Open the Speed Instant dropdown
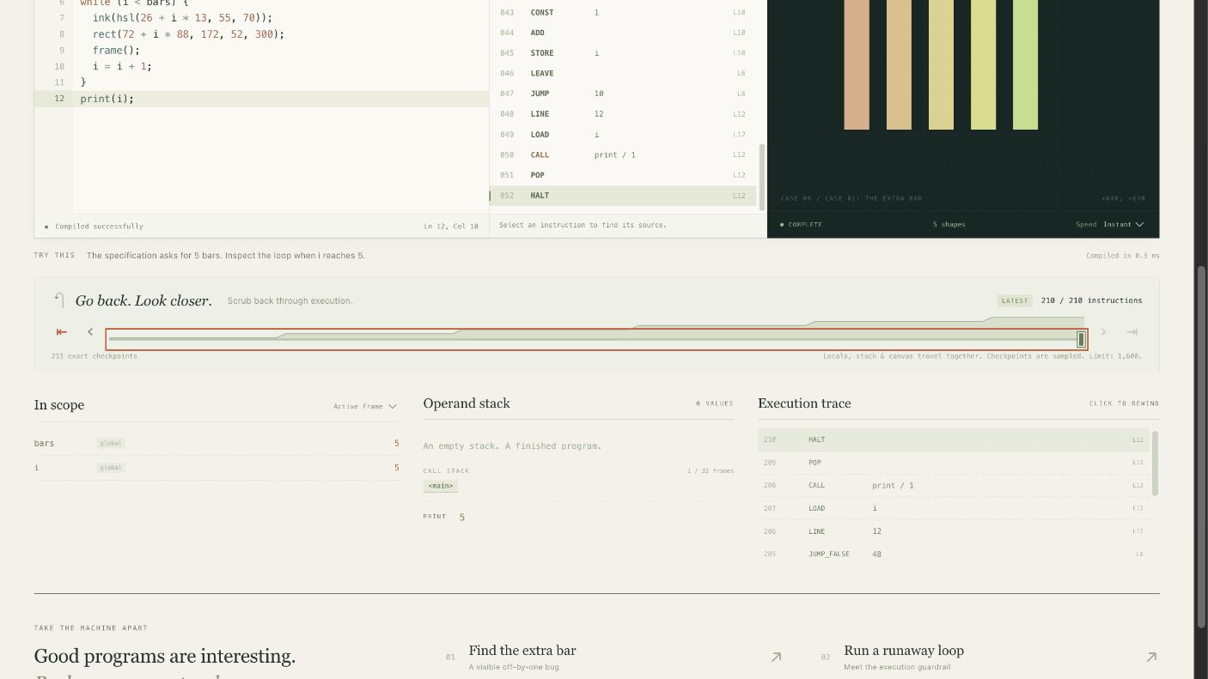The height and width of the screenshot is (679, 1208). (1124, 225)
